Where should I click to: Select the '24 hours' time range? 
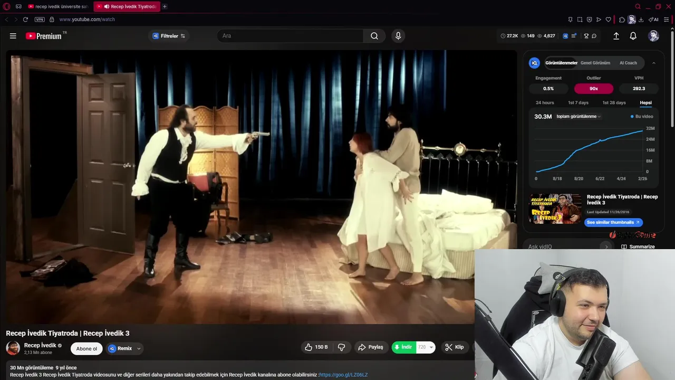tap(545, 102)
